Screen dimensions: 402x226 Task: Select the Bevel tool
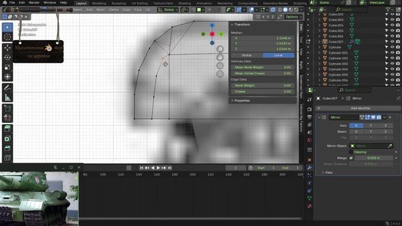pyautogui.click(x=8, y=148)
